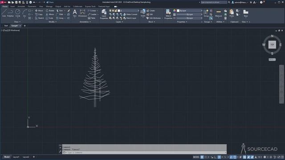Click the Share button
The height and width of the screenshot is (160, 285).
50,2
